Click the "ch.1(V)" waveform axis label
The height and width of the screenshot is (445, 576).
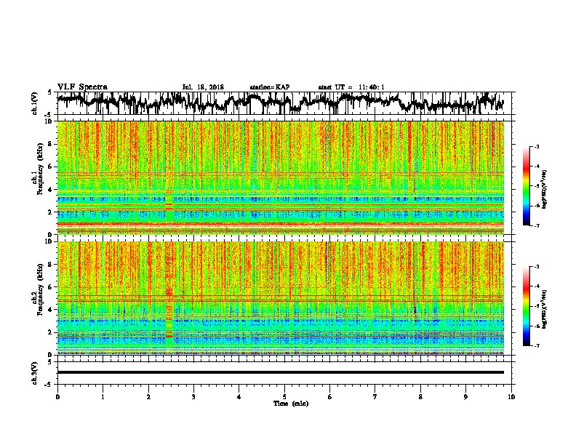[35, 103]
